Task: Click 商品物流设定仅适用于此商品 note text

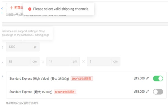Action: point(22,103)
